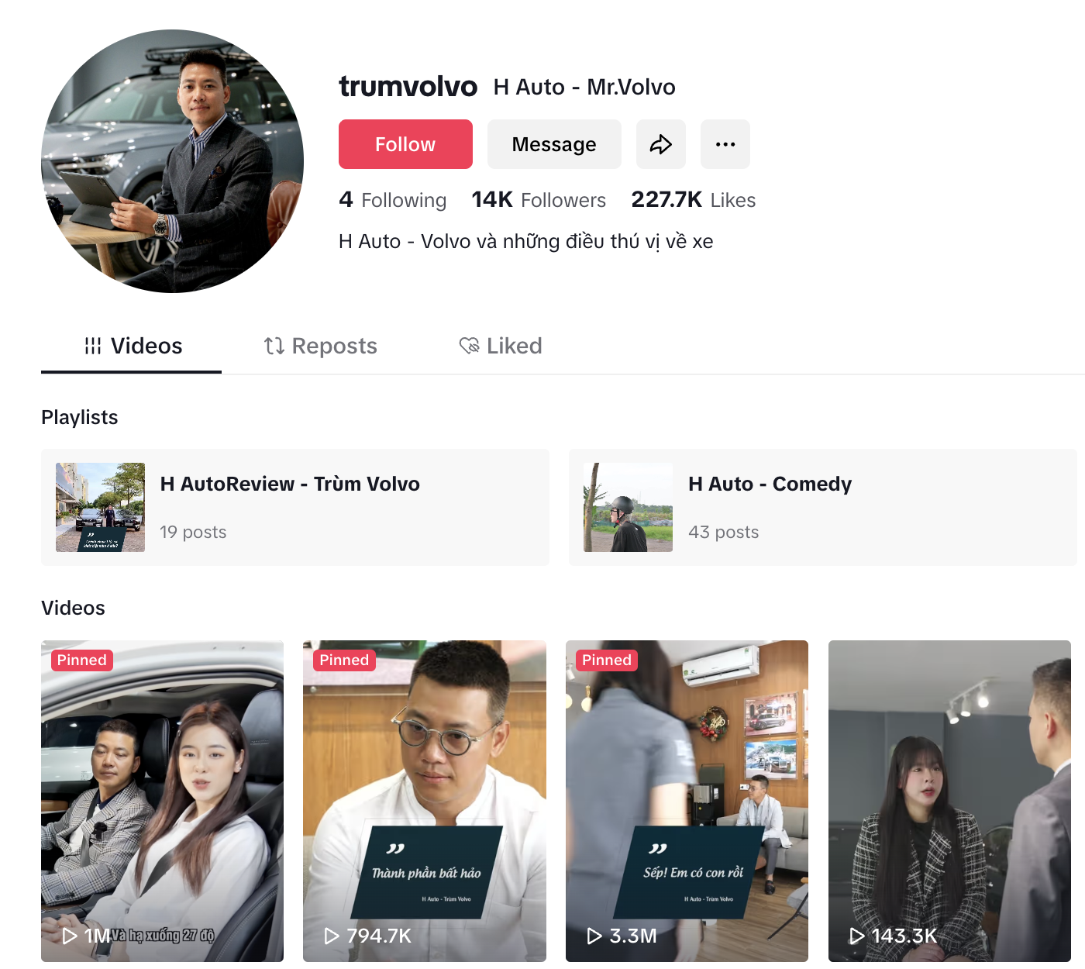Click the H Auto - Comedy playlist thumbnail

628,507
